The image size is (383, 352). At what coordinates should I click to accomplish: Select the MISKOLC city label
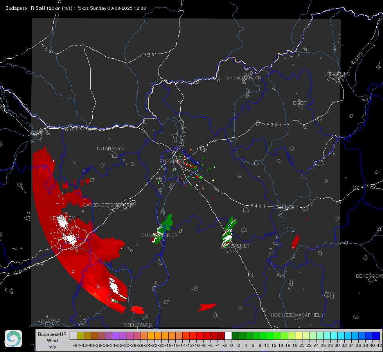tap(339, 74)
